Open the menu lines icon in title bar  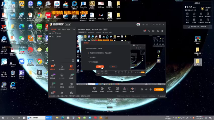point(154,25)
